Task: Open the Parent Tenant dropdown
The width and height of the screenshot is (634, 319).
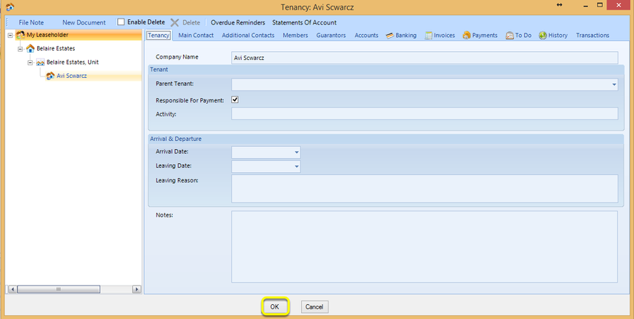Action: coord(614,85)
